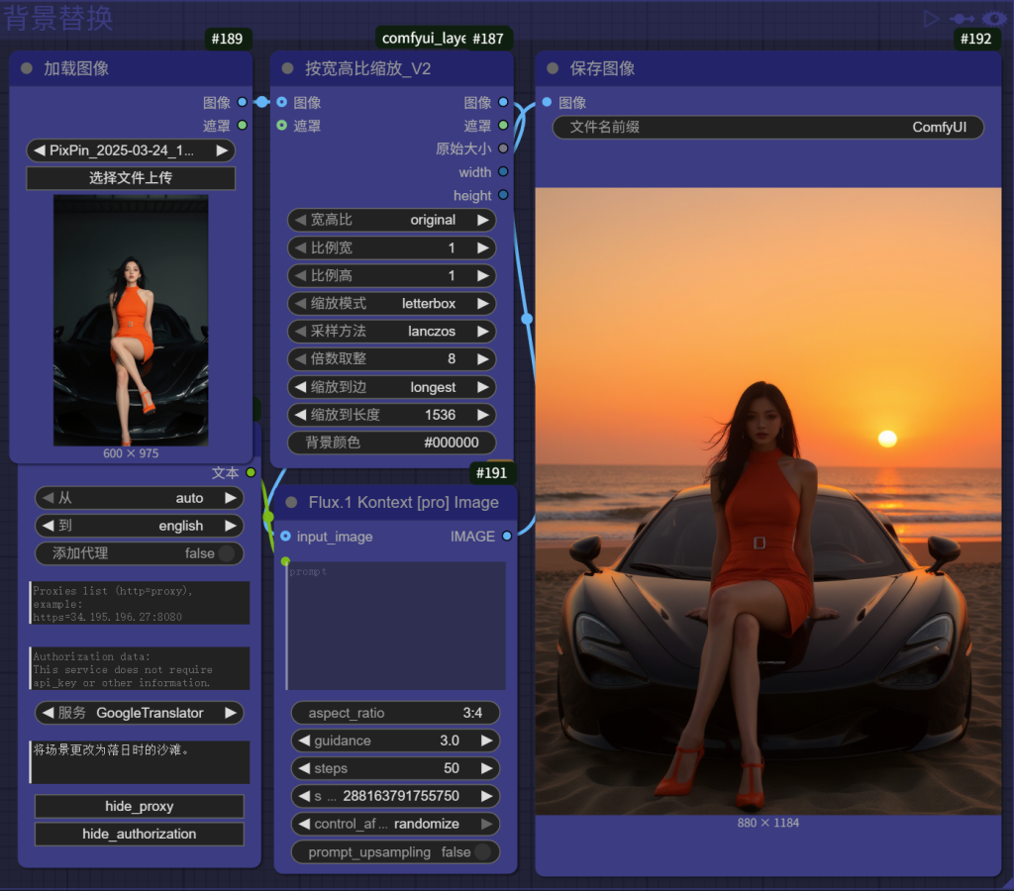Collapse the 按宽高比缩放_V2 node via its dot
Viewport: 1014px width, 891px height.
[288, 68]
